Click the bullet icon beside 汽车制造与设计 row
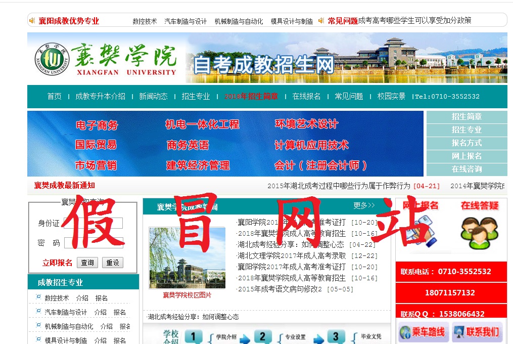513x344 pixels. point(38,311)
